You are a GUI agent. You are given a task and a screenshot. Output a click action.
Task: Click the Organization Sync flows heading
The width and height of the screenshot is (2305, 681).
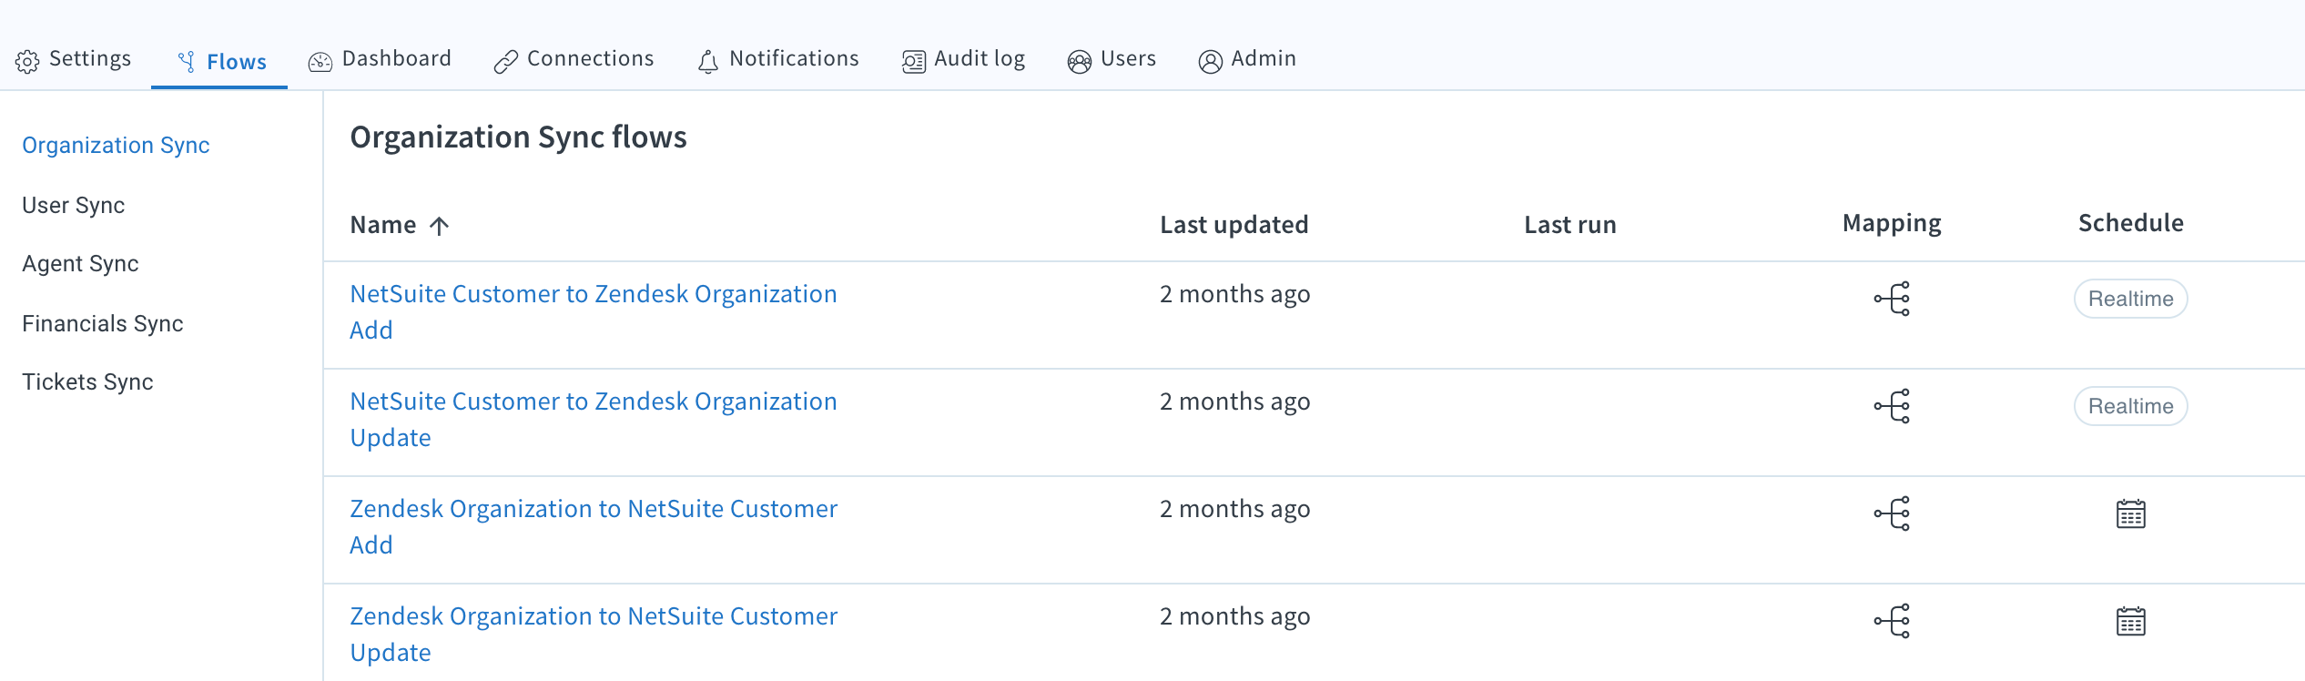518,137
